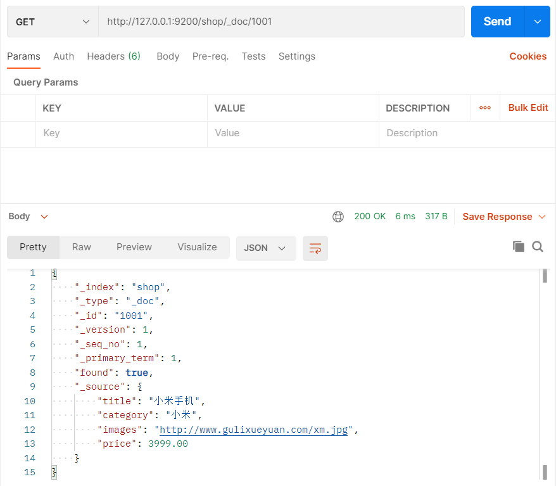Click the 6 ms response time
This screenshot has width=556, height=486.
(405, 217)
